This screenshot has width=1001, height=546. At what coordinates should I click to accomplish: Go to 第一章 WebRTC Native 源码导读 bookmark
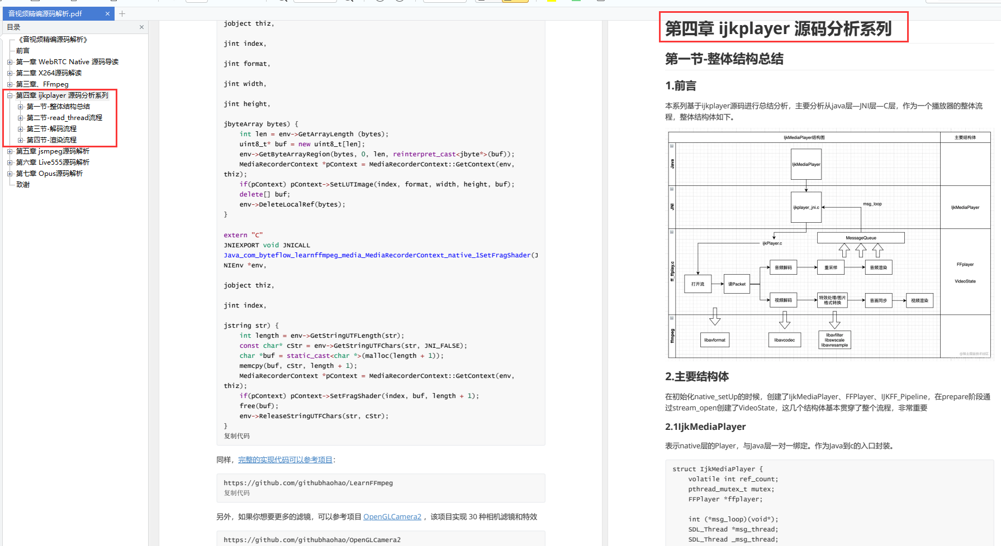click(67, 62)
